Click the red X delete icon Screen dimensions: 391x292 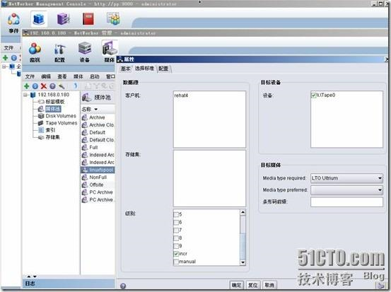pos(43,86)
